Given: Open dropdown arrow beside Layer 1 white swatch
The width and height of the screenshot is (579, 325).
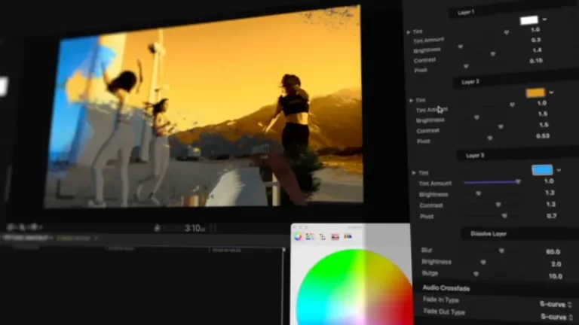Looking at the screenshot, I should 544,19.
